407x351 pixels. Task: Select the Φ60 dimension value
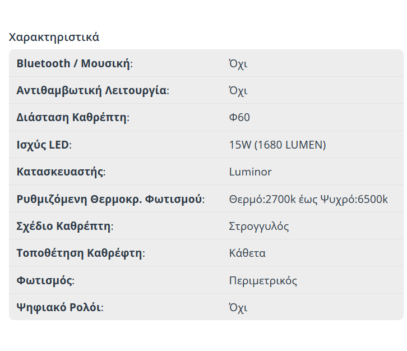tap(239, 118)
